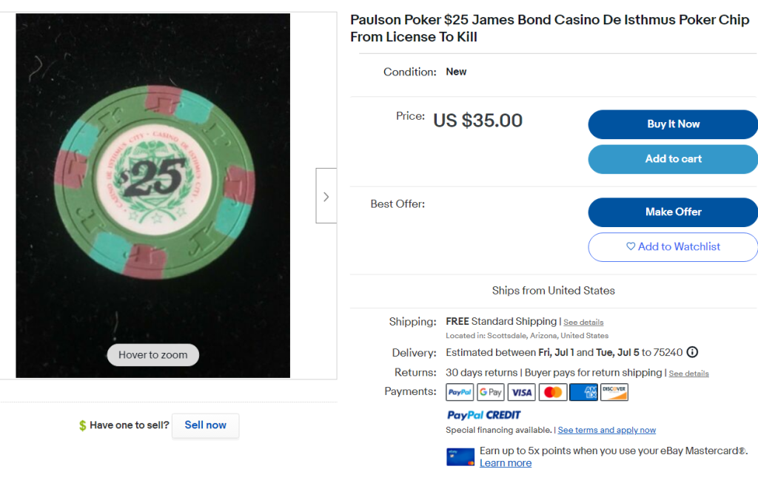The width and height of the screenshot is (758, 489).
Task: Click the Discover card icon
Action: coord(614,392)
